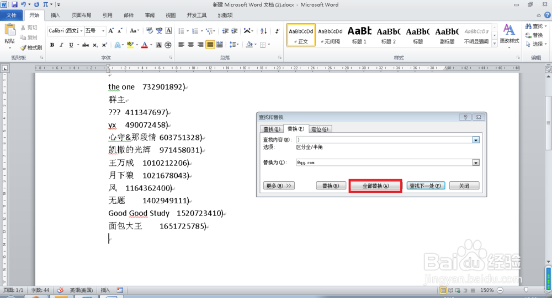Expand the Styles gallery More arrow
The image size is (552, 298).
click(494, 43)
